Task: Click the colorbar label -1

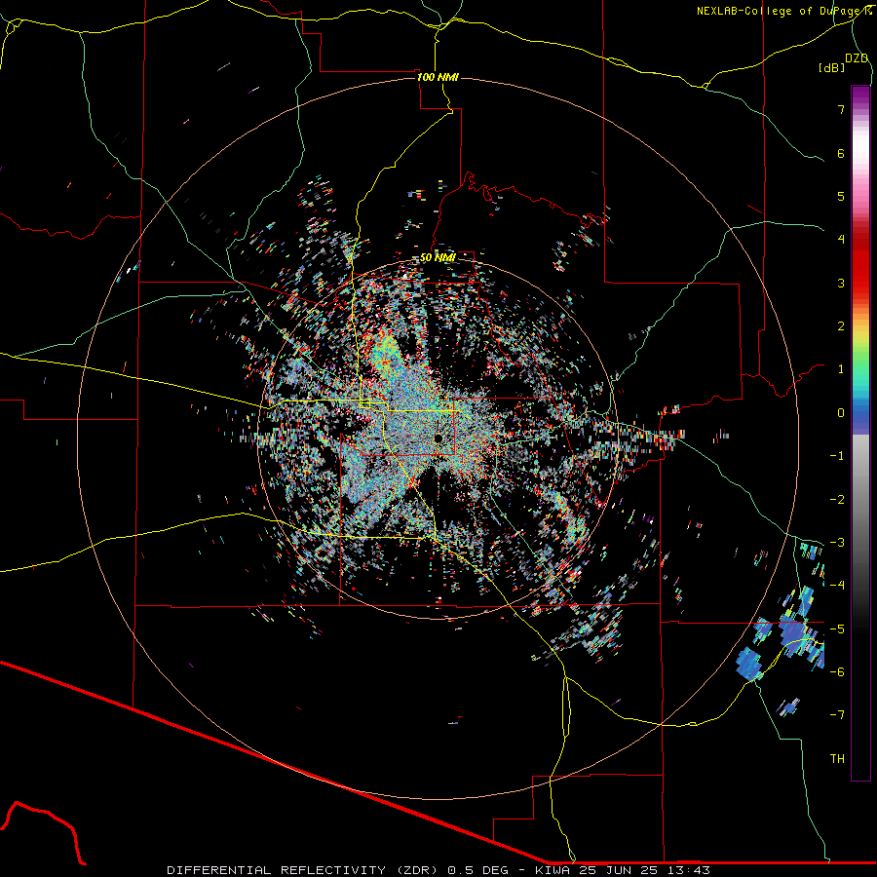Action: tap(837, 456)
